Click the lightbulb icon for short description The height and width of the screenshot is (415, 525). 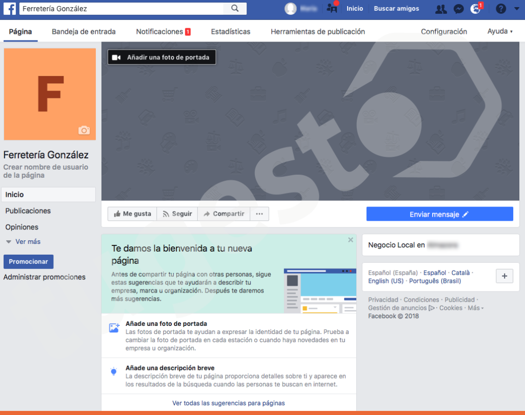coord(114,371)
